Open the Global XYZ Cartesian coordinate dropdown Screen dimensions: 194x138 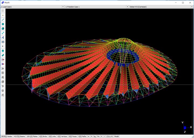click(x=192, y=6)
